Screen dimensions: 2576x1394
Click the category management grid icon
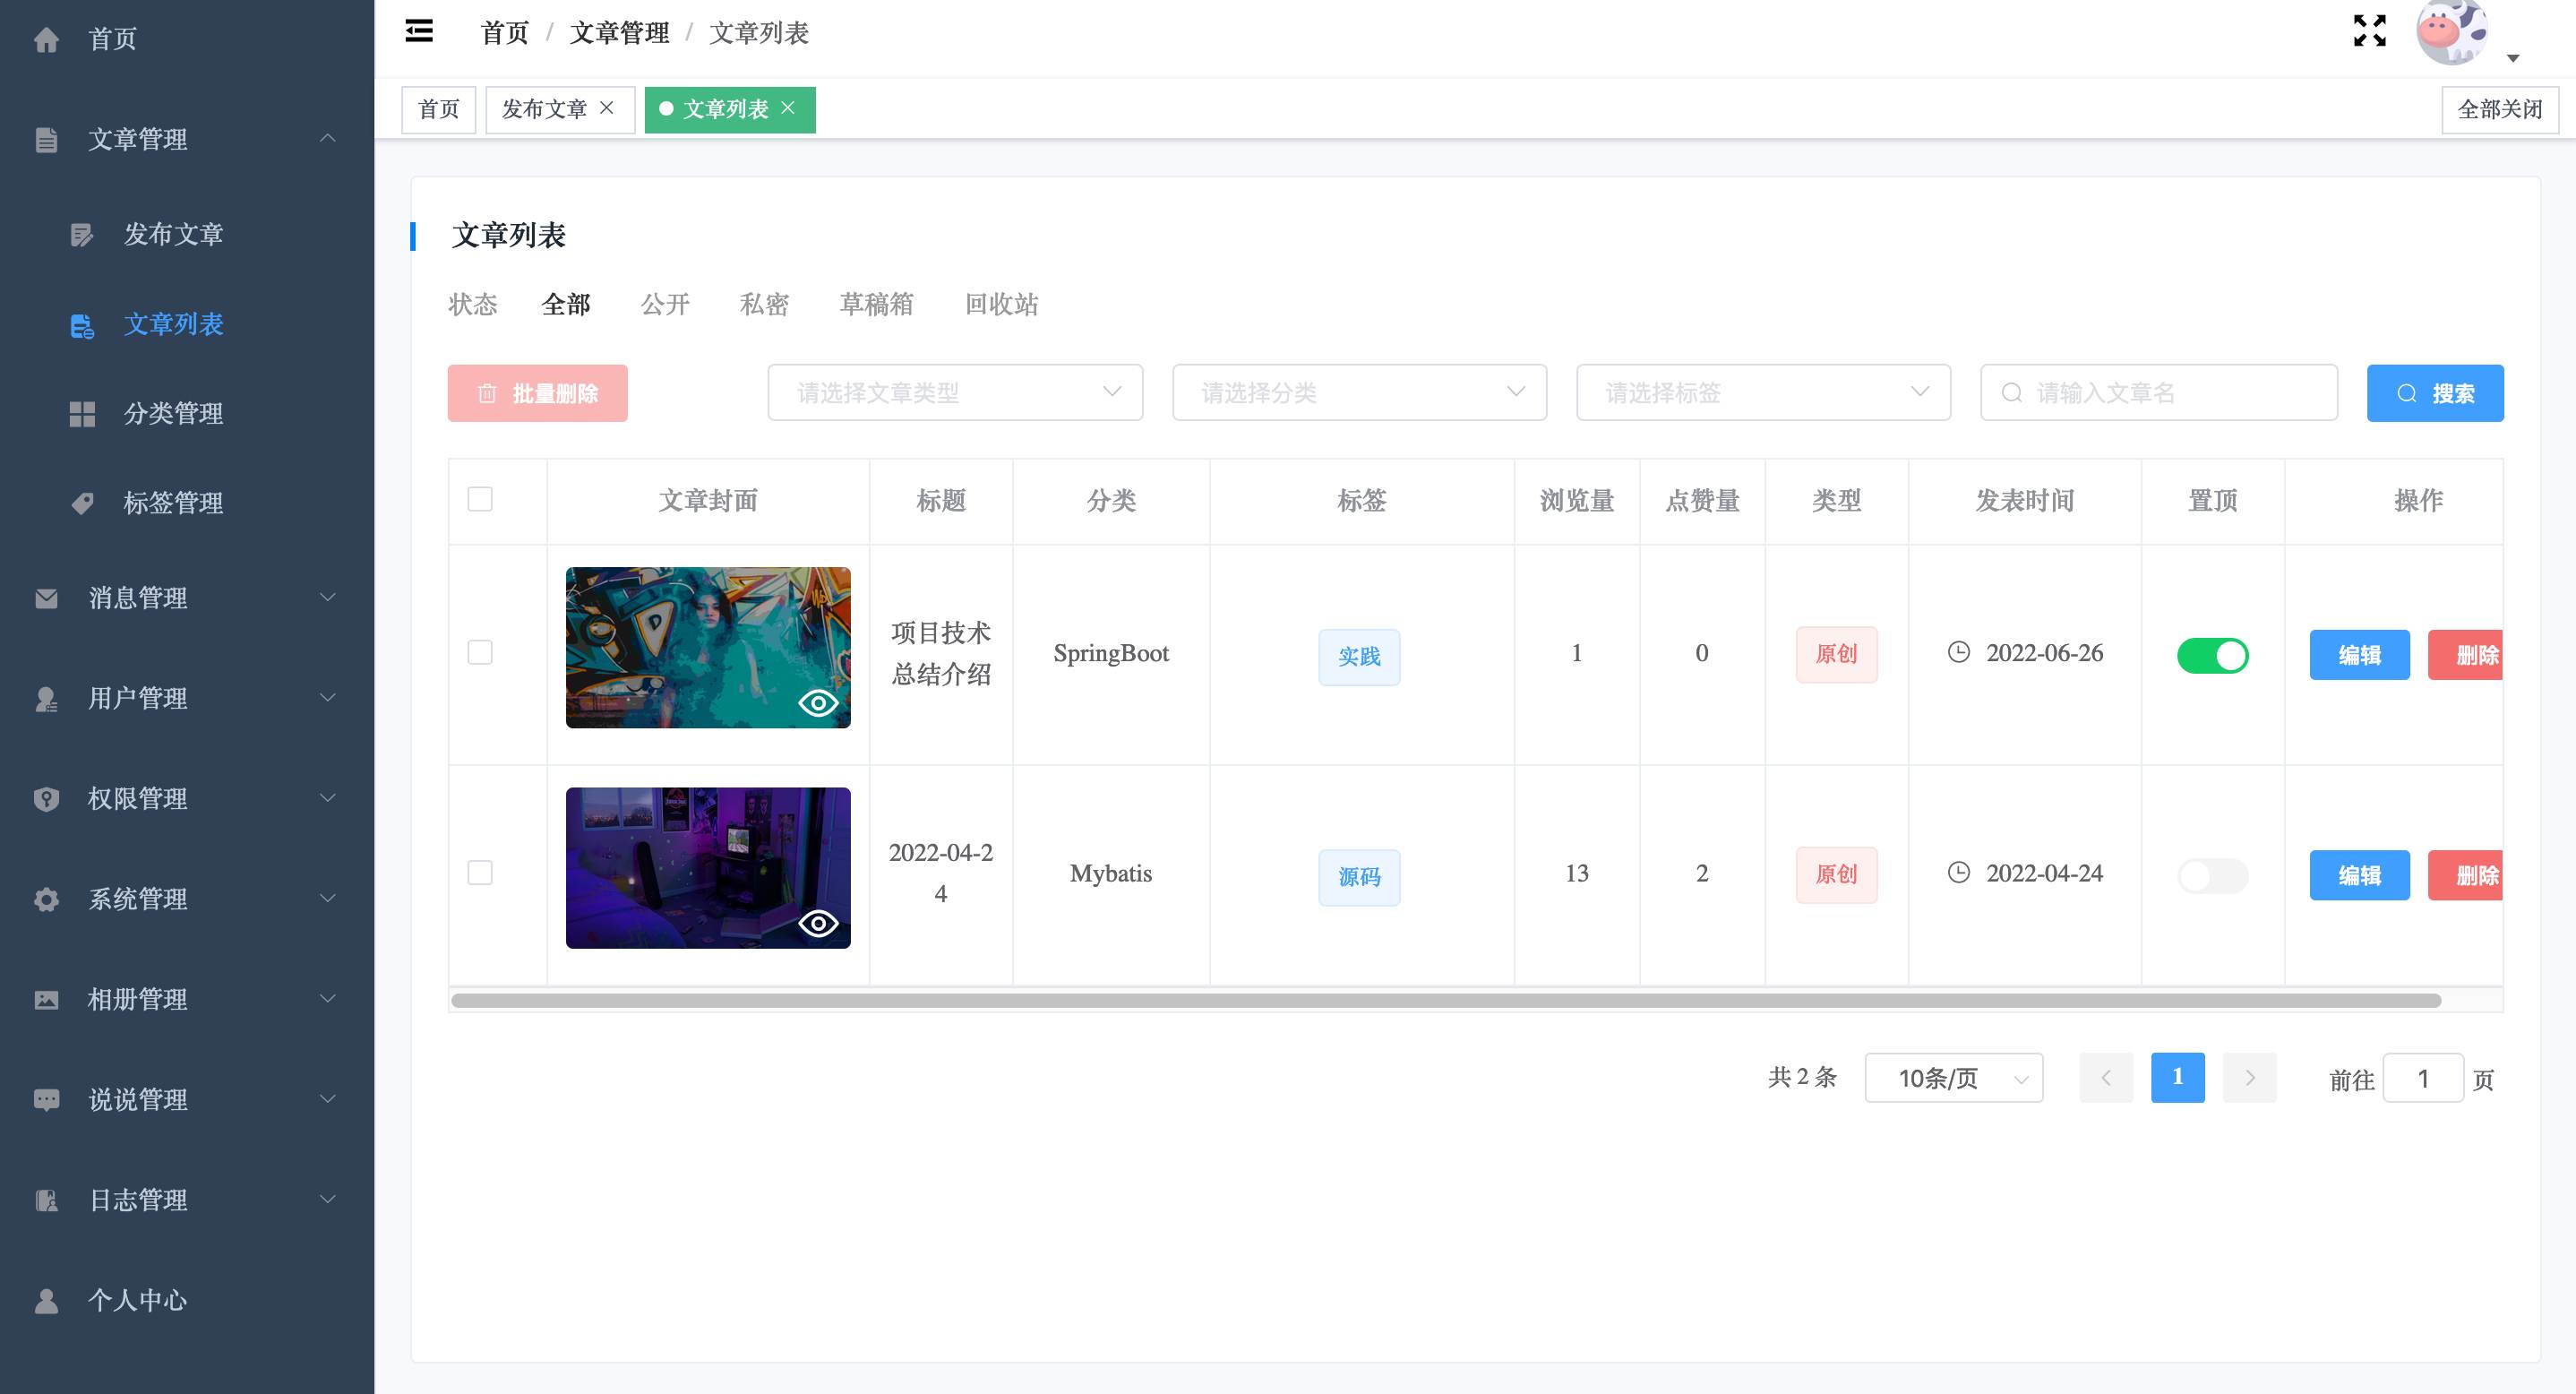coord(82,414)
